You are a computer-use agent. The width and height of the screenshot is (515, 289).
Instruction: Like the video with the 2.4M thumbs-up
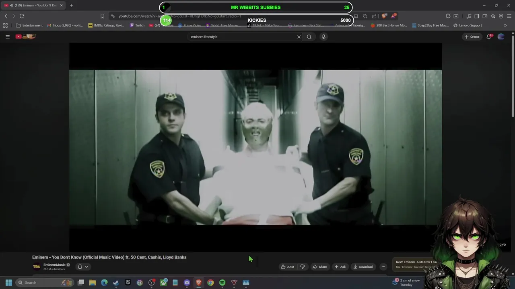(x=288, y=267)
